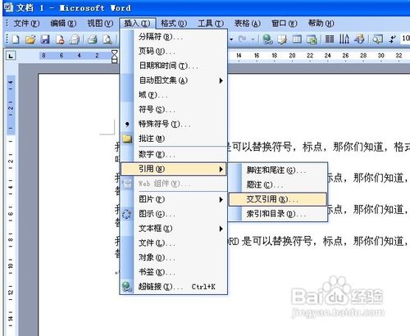410x336 pixels.
Task: Select the 符号 menu entry
Action: 174,110
